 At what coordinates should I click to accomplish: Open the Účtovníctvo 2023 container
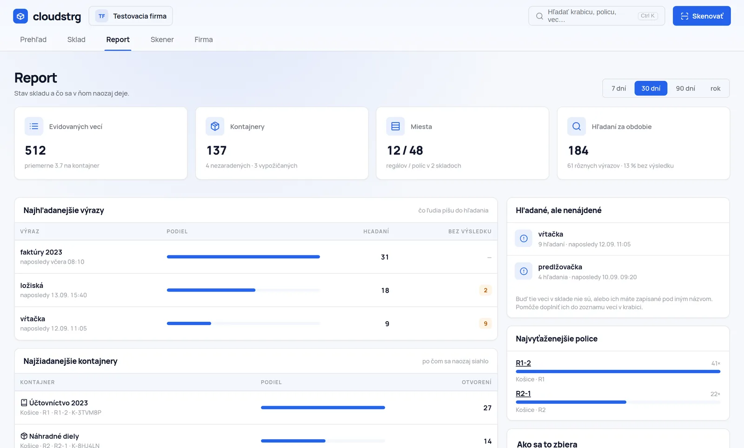click(x=59, y=403)
